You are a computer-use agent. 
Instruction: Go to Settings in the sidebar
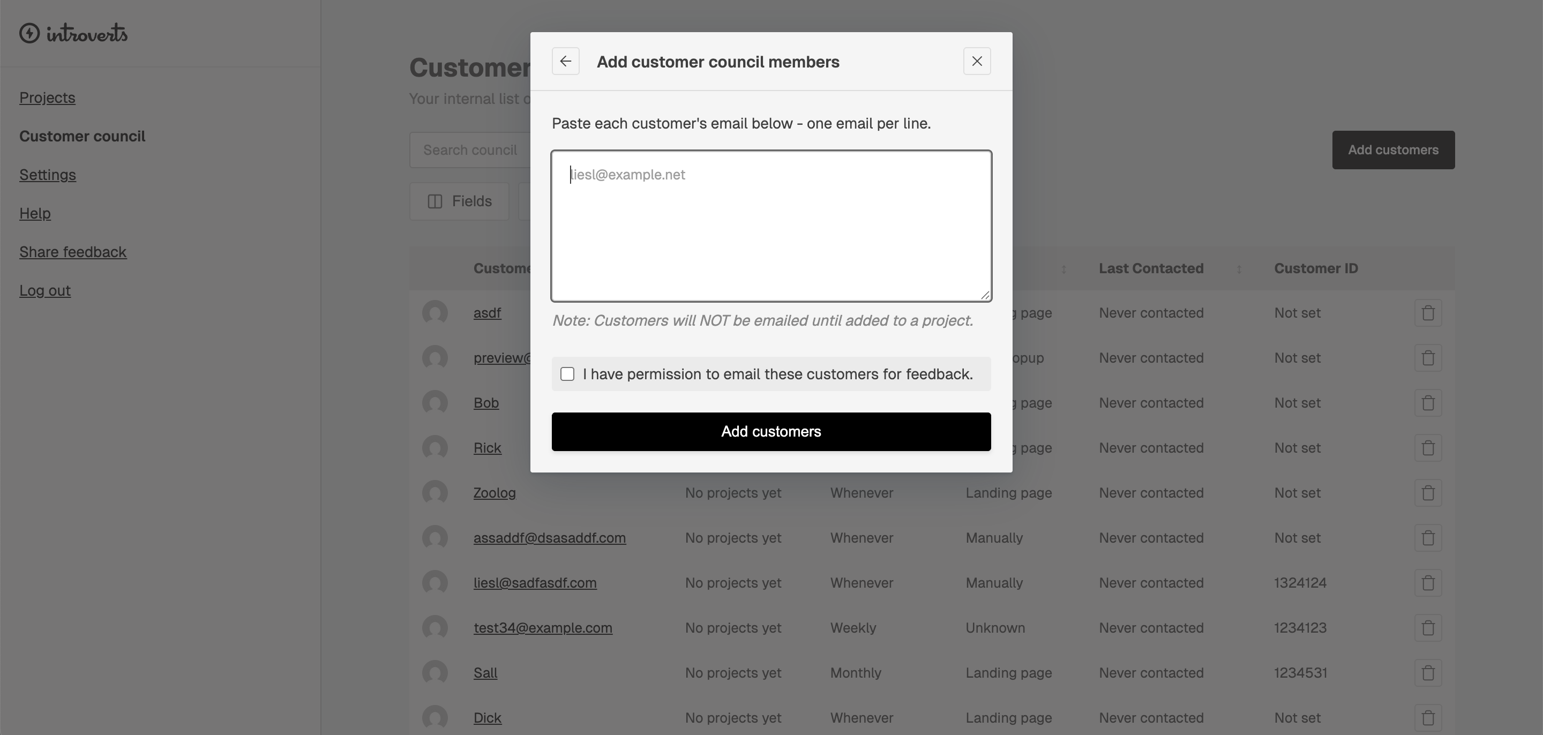(47, 175)
